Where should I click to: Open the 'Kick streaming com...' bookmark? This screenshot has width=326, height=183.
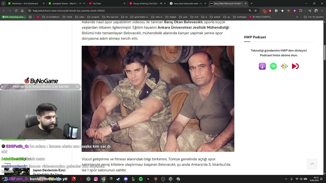point(14,17)
